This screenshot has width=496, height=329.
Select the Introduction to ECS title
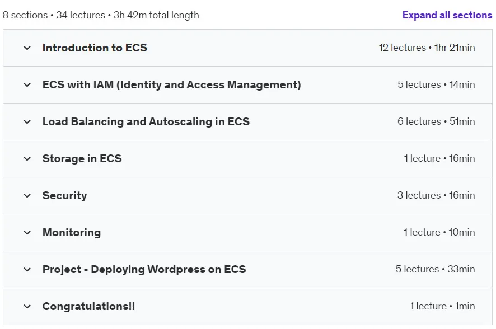point(95,48)
